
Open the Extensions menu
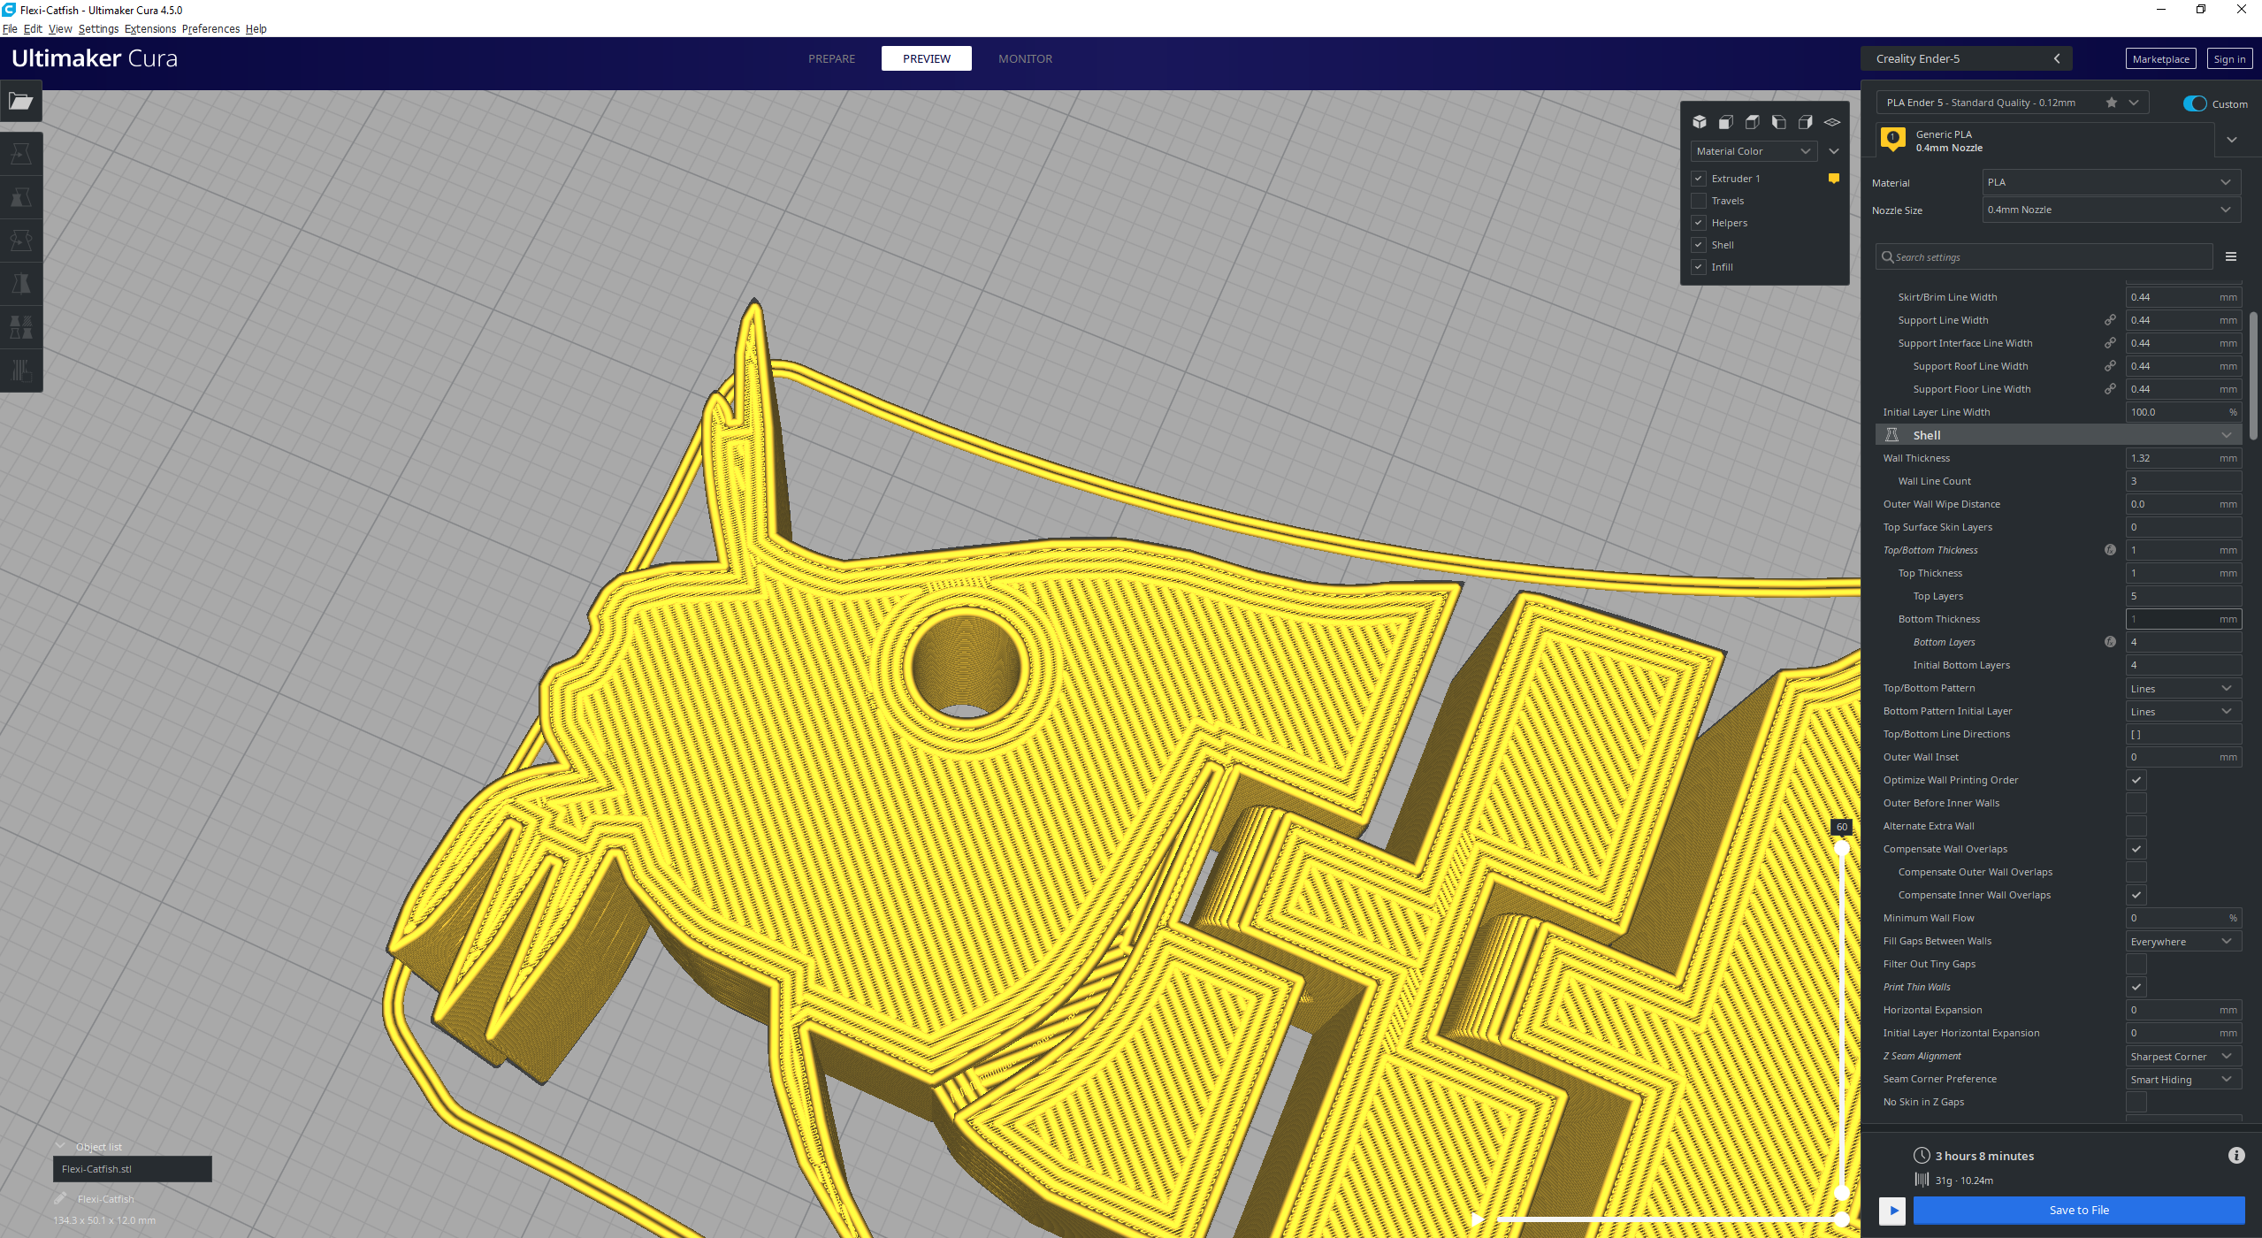149,28
